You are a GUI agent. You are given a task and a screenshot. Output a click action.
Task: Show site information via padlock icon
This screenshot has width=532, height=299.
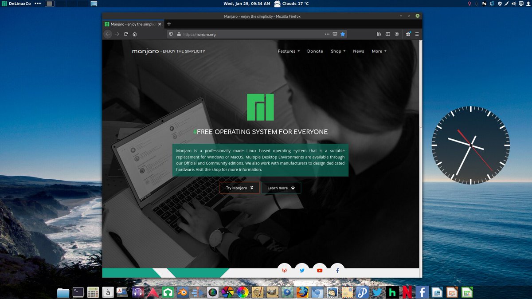coord(179,34)
